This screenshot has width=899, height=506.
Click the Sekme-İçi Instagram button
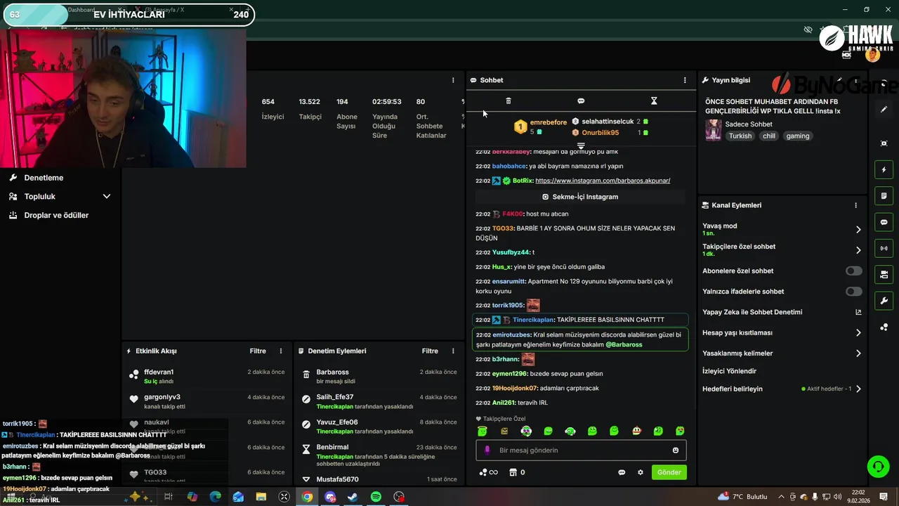[580, 197]
